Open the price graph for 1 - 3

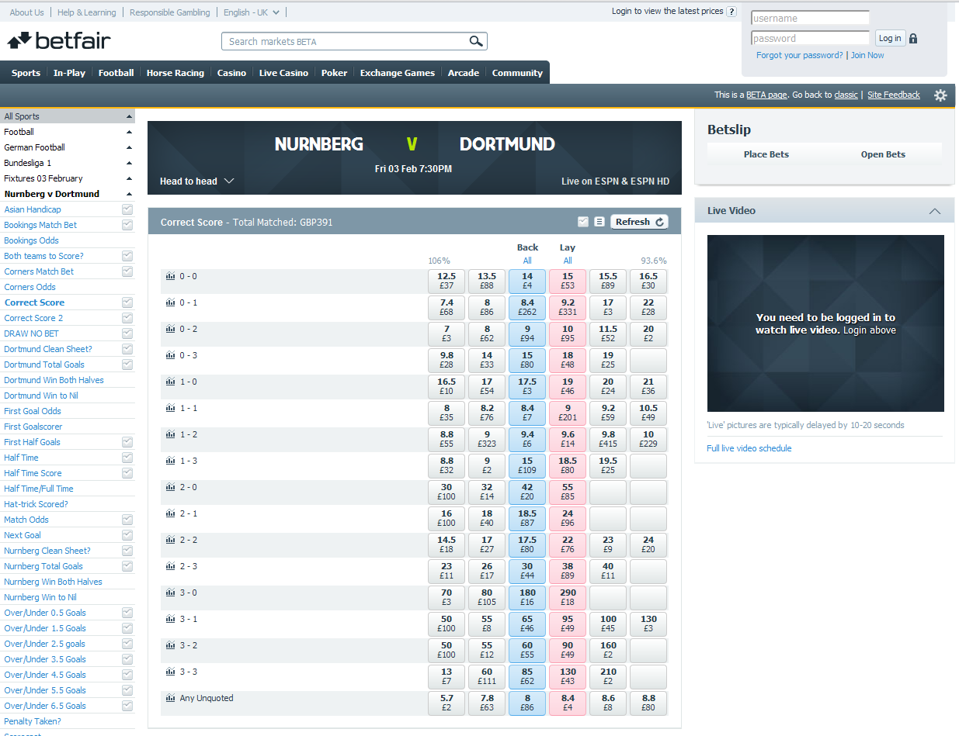(x=170, y=461)
